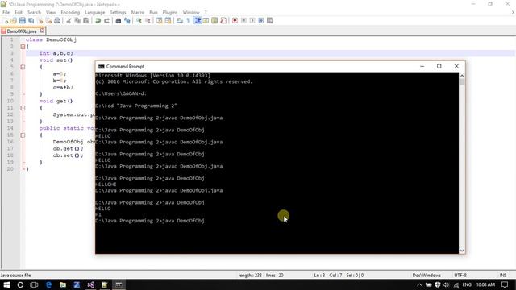Click the Copy toolbar icon
This screenshot has height=290, width=516.
77,20
